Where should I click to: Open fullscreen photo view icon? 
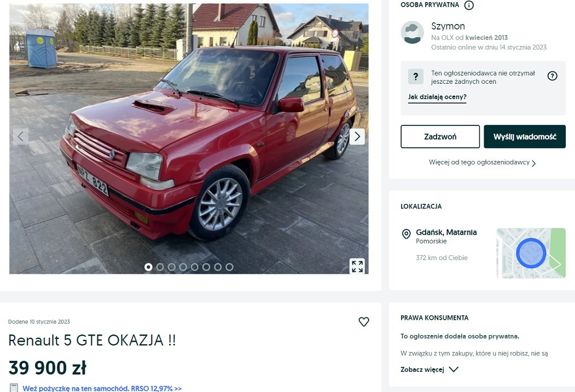(x=357, y=267)
